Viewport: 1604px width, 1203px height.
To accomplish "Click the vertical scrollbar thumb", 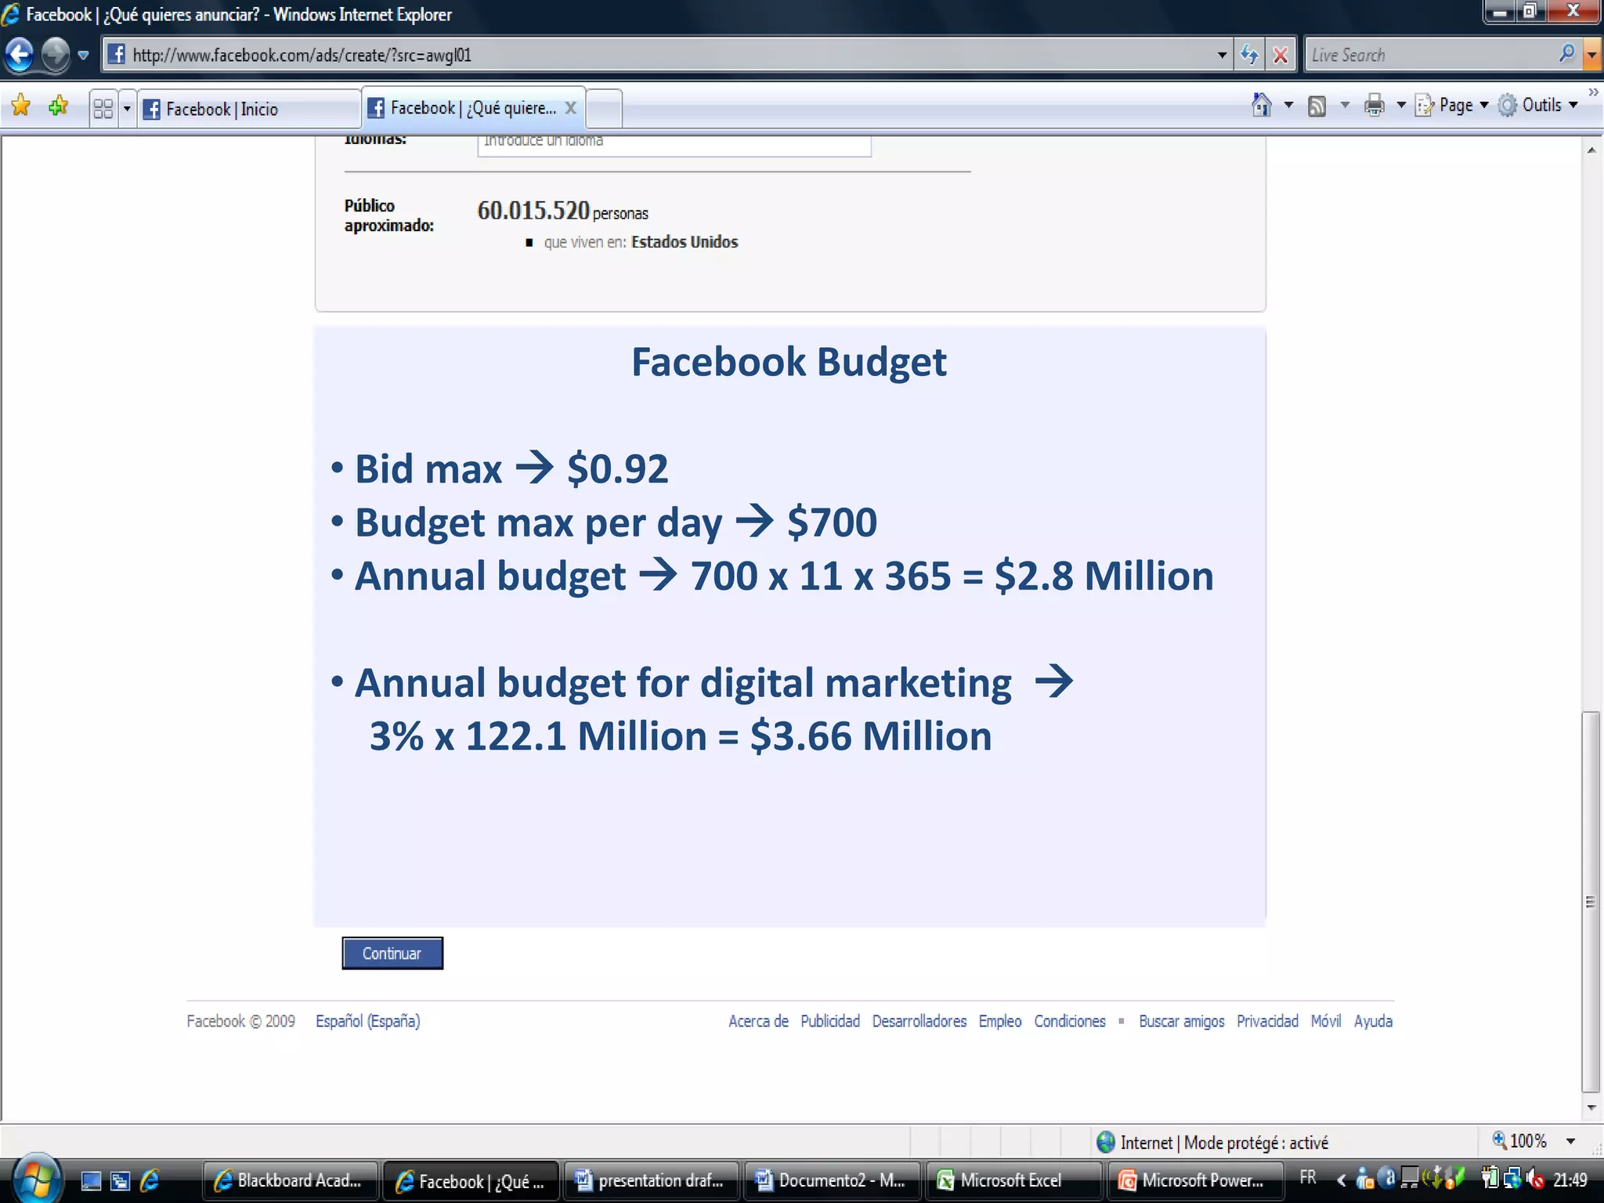I will 1591,901.
